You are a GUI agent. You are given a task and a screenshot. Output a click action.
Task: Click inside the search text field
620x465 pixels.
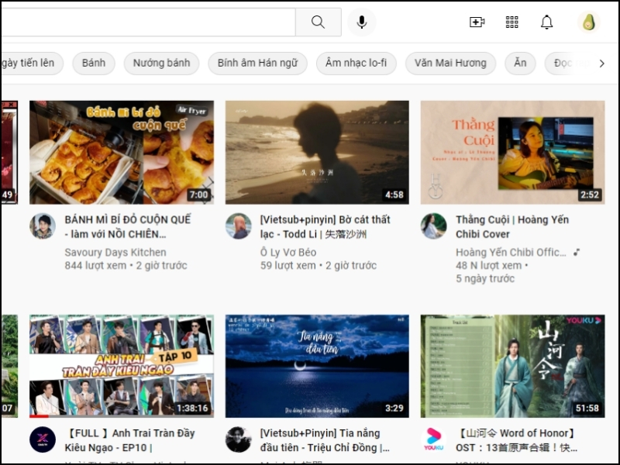click(x=147, y=22)
